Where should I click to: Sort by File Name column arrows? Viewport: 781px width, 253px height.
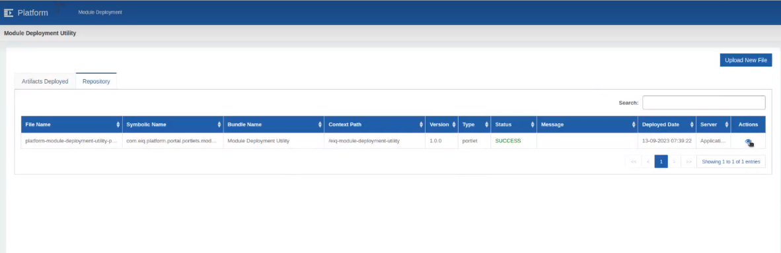[x=118, y=125]
